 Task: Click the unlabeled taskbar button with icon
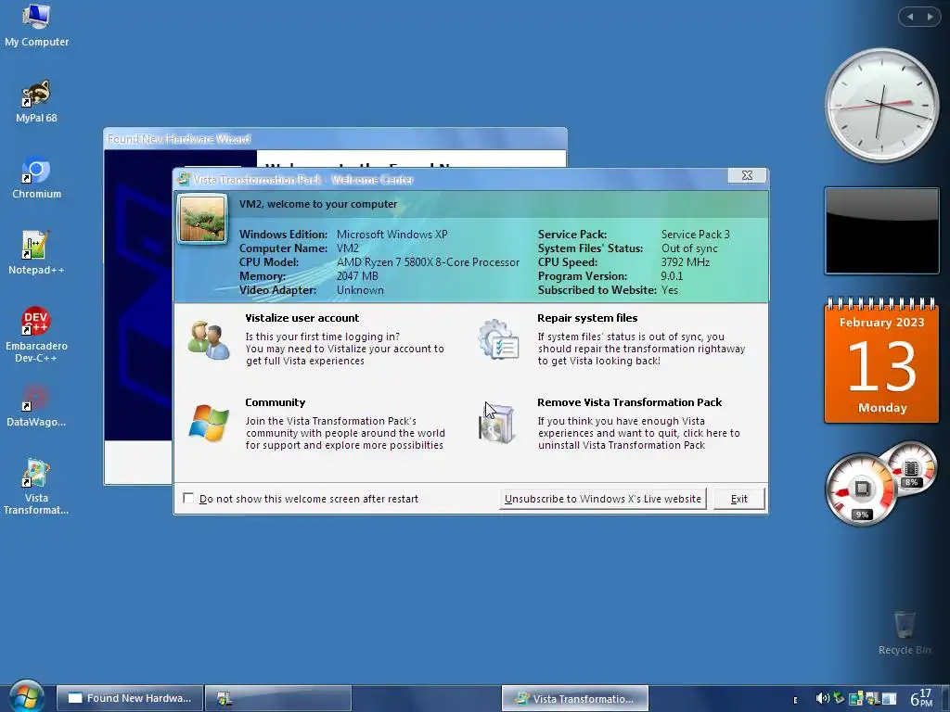[x=278, y=698]
